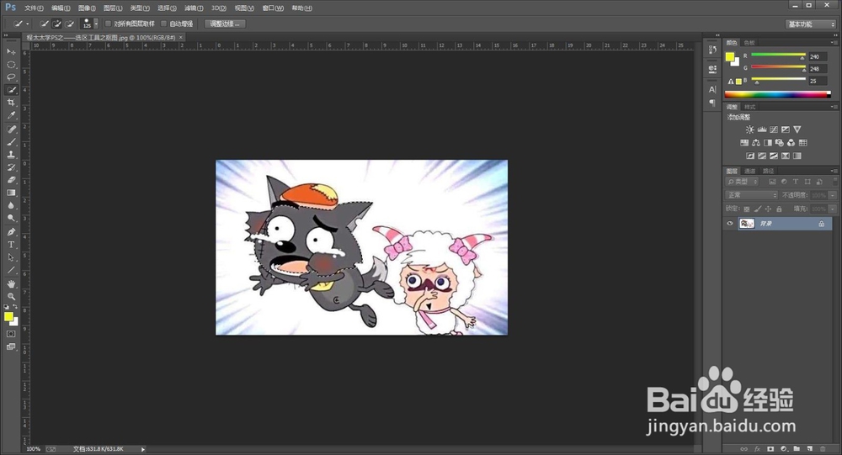Select the History Brush tool
This screenshot has width=842, height=455.
click(x=11, y=167)
